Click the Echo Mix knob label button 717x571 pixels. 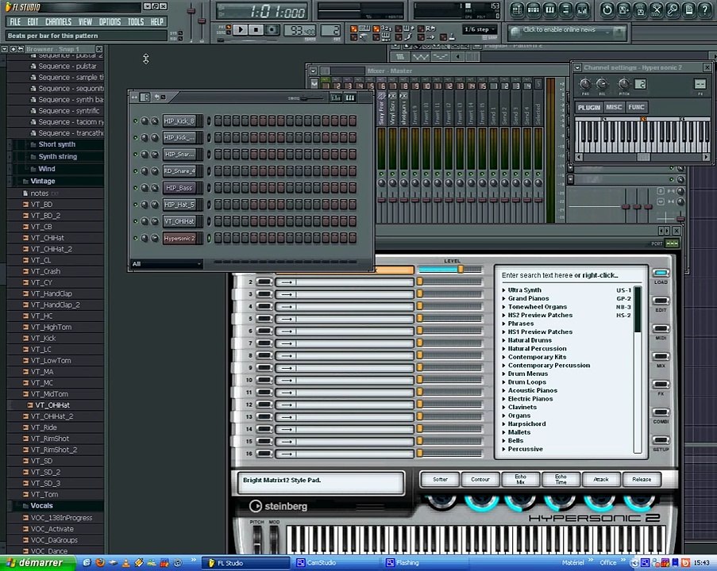(x=520, y=479)
